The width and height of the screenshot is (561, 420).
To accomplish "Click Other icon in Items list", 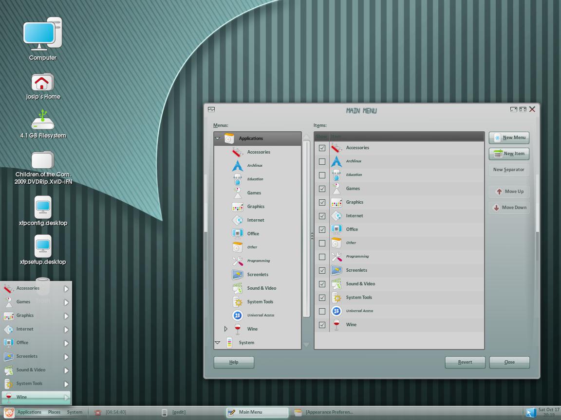I will click(x=337, y=243).
